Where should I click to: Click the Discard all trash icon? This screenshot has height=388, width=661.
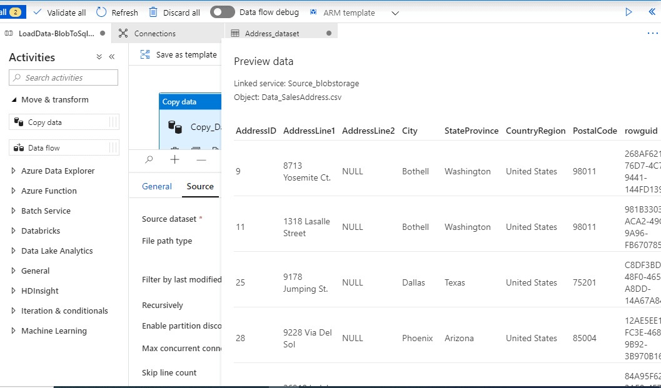(153, 12)
